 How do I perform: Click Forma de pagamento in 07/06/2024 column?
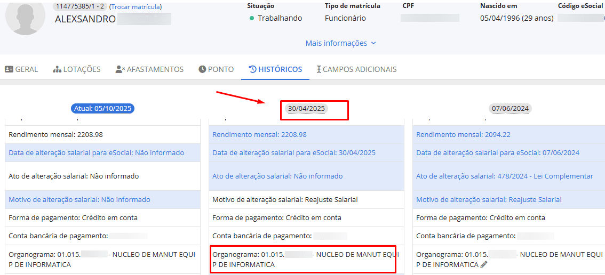point(509,218)
